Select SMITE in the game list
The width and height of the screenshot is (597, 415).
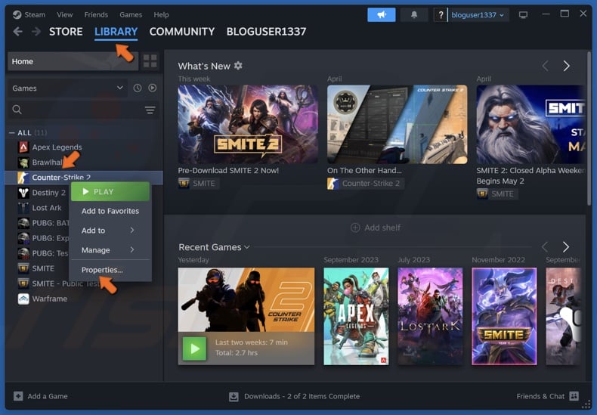click(x=43, y=268)
